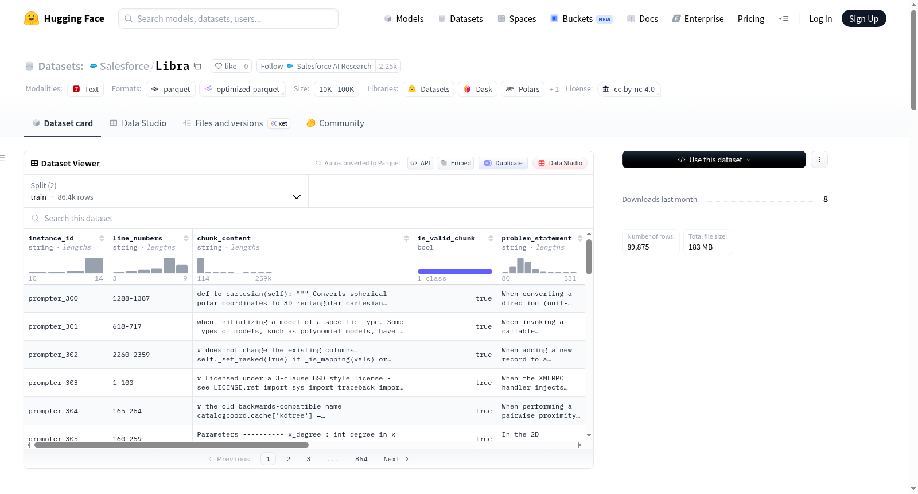Go to page 2 of results
Image resolution: width=918 pixels, height=494 pixels.
pos(288,459)
